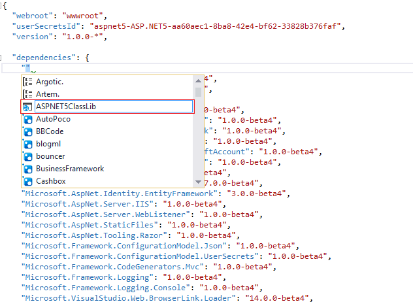413x304 pixels.
Task: Pick AutoPoco package suggestion
Action: [x=107, y=119]
